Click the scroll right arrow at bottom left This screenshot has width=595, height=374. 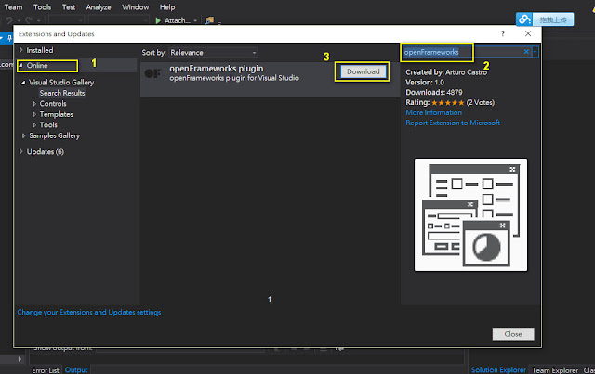pyautogui.click(x=20, y=359)
